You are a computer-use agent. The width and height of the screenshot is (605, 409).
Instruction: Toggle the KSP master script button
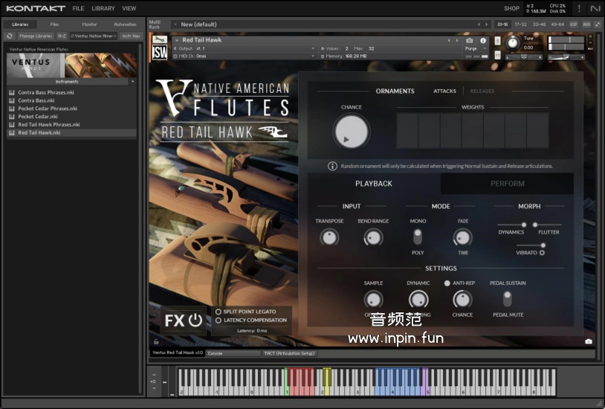click(x=573, y=25)
